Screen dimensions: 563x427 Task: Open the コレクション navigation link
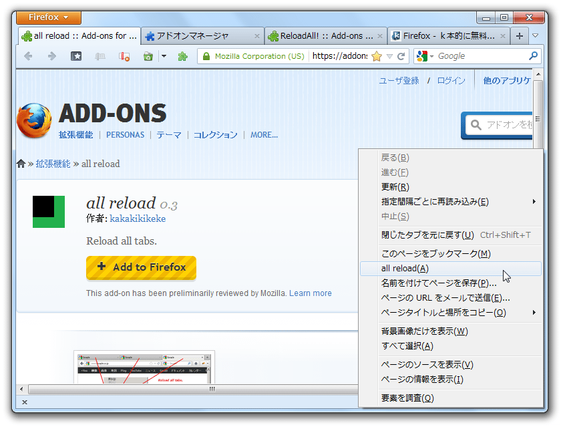[x=216, y=135]
